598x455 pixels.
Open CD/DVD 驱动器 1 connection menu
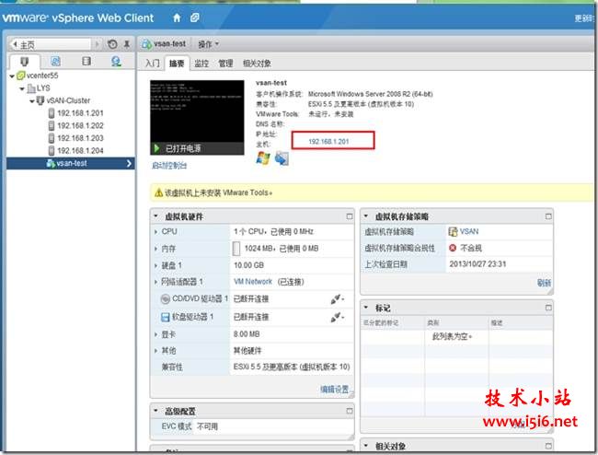[337, 298]
